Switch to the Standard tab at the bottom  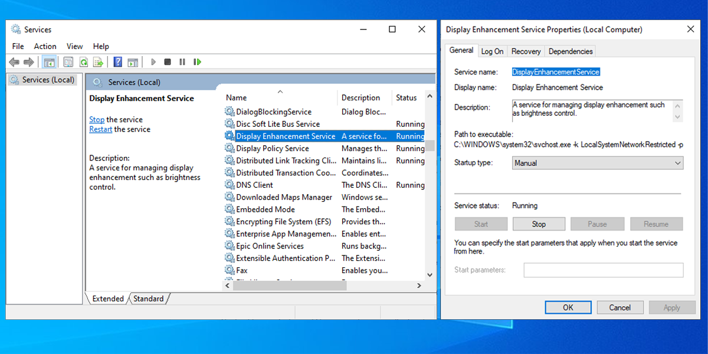148,299
